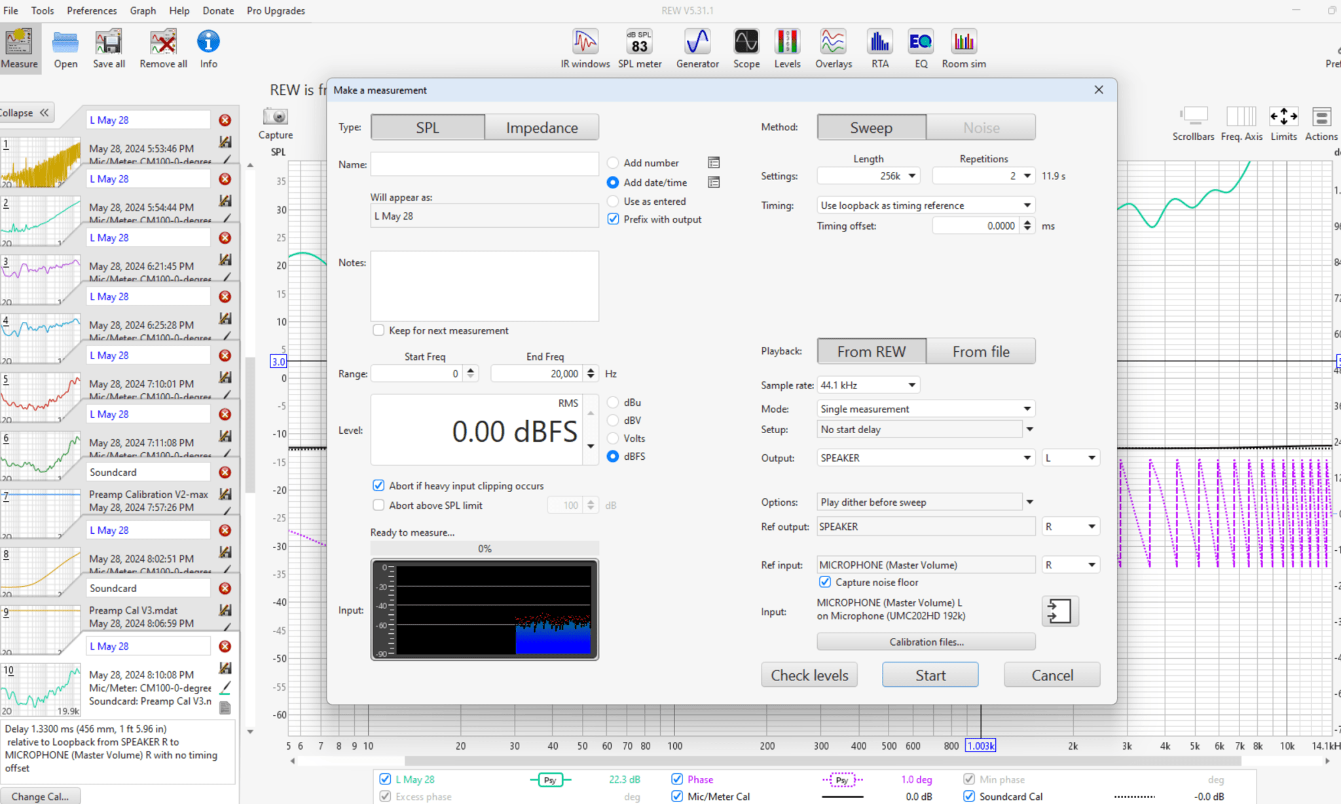Click the Calibration files button
The width and height of the screenshot is (1341, 804).
click(926, 642)
